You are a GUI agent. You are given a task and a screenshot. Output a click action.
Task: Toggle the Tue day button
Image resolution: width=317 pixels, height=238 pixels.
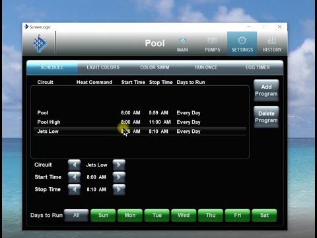pyautogui.click(x=157, y=216)
